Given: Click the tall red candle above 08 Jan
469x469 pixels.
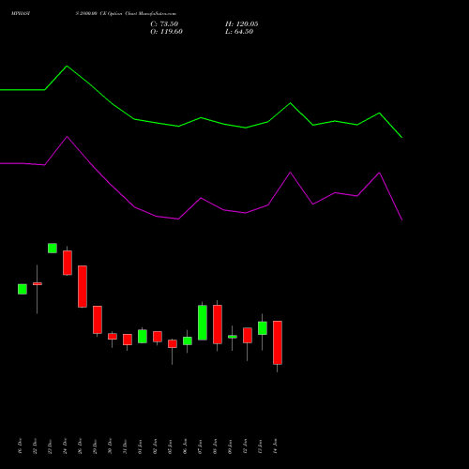Looking at the screenshot, I should click(x=218, y=325).
